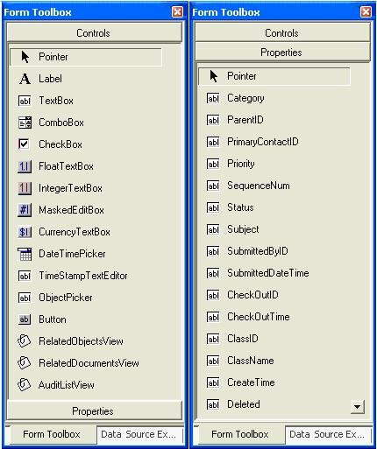This screenshot has width=377, height=449.
Task: Choose the DateTimePicker calendar icon
Action: [x=25, y=254]
